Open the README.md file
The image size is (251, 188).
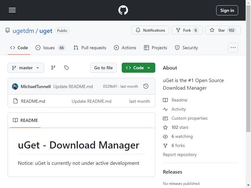tap(33, 101)
